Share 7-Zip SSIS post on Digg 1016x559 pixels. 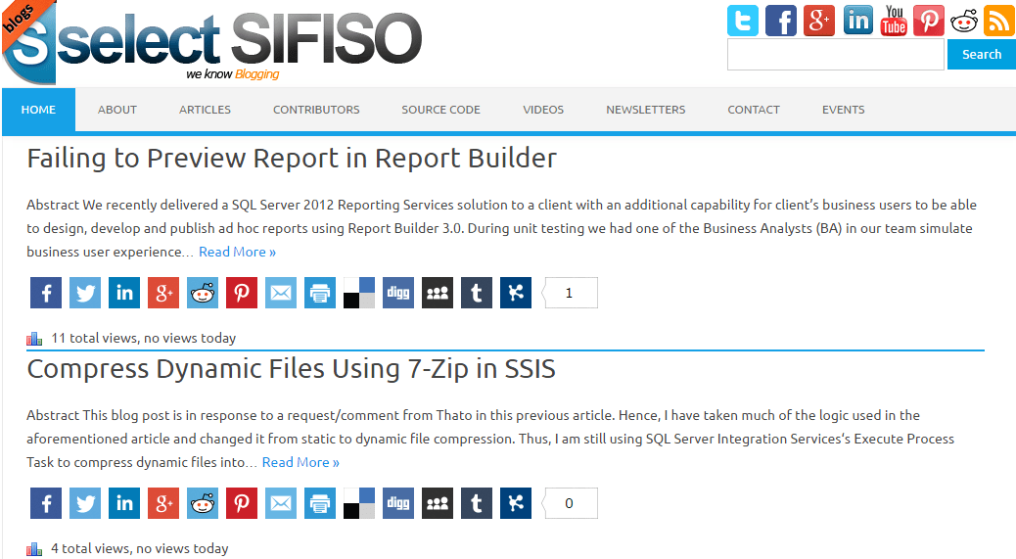[397, 503]
